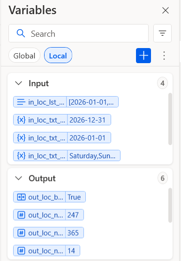Select in_loc_txt variable with Saturday,Sun... value
This screenshot has height=261, width=181.
(47, 156)
